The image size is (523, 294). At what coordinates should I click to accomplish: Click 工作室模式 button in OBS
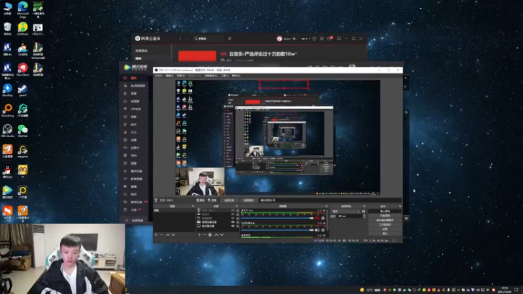click(385, 225)
